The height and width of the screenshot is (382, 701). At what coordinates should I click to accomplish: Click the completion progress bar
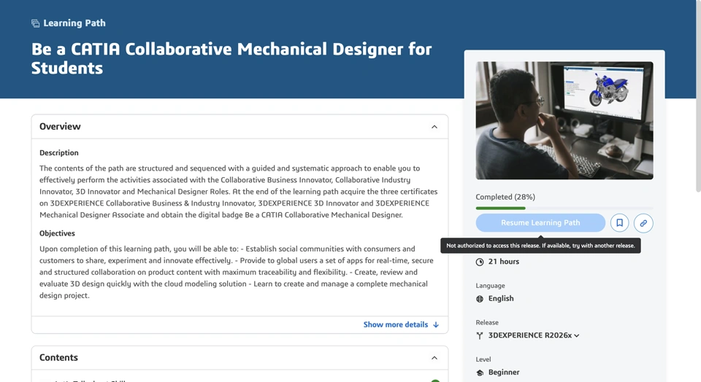coord(564,208)
